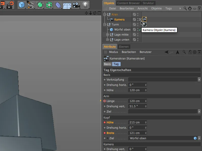Select the protection tag on Kamera row
The width and height of the screenshot is (202, 151).
140,20
